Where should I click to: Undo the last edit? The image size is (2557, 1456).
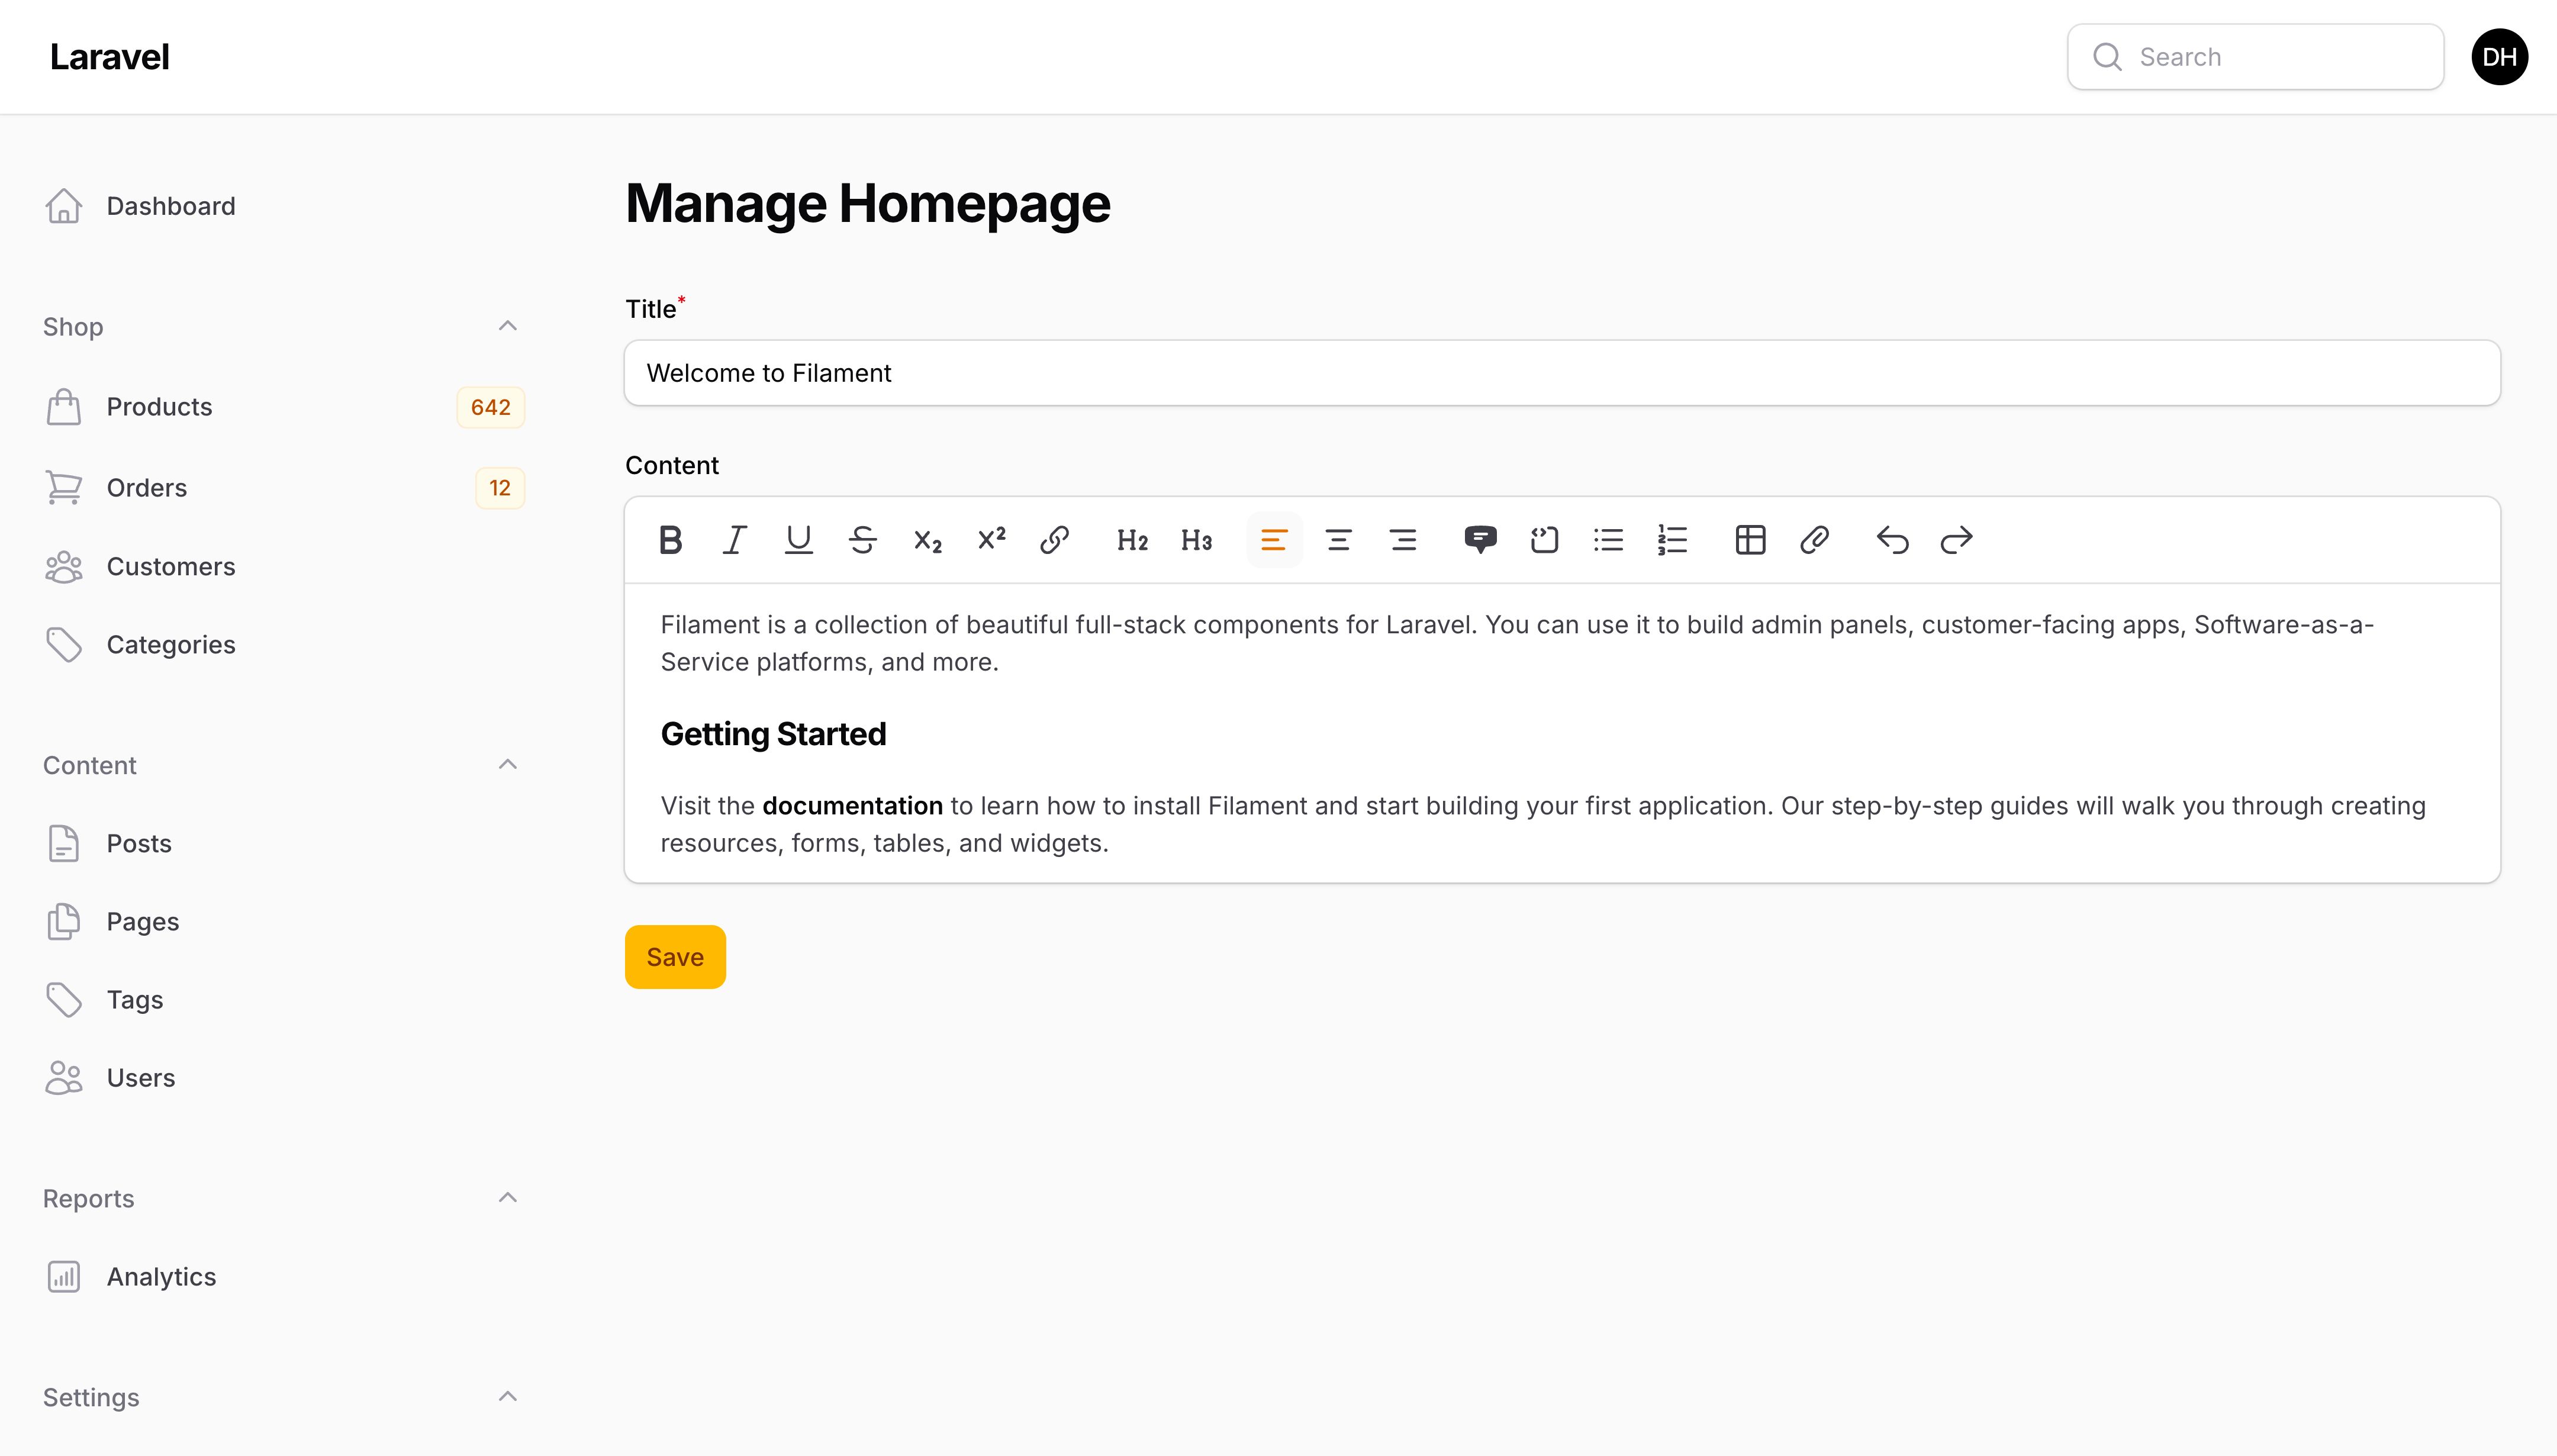1892,540
